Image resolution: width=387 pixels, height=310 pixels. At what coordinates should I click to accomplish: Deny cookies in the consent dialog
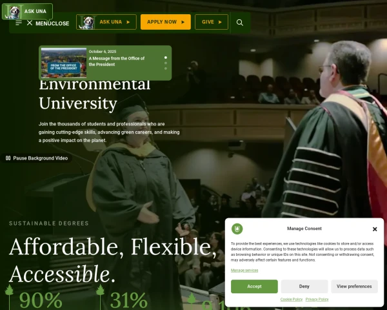point(304,286)
